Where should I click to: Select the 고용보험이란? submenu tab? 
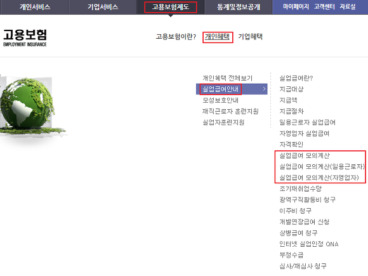(x=176, y=37)
